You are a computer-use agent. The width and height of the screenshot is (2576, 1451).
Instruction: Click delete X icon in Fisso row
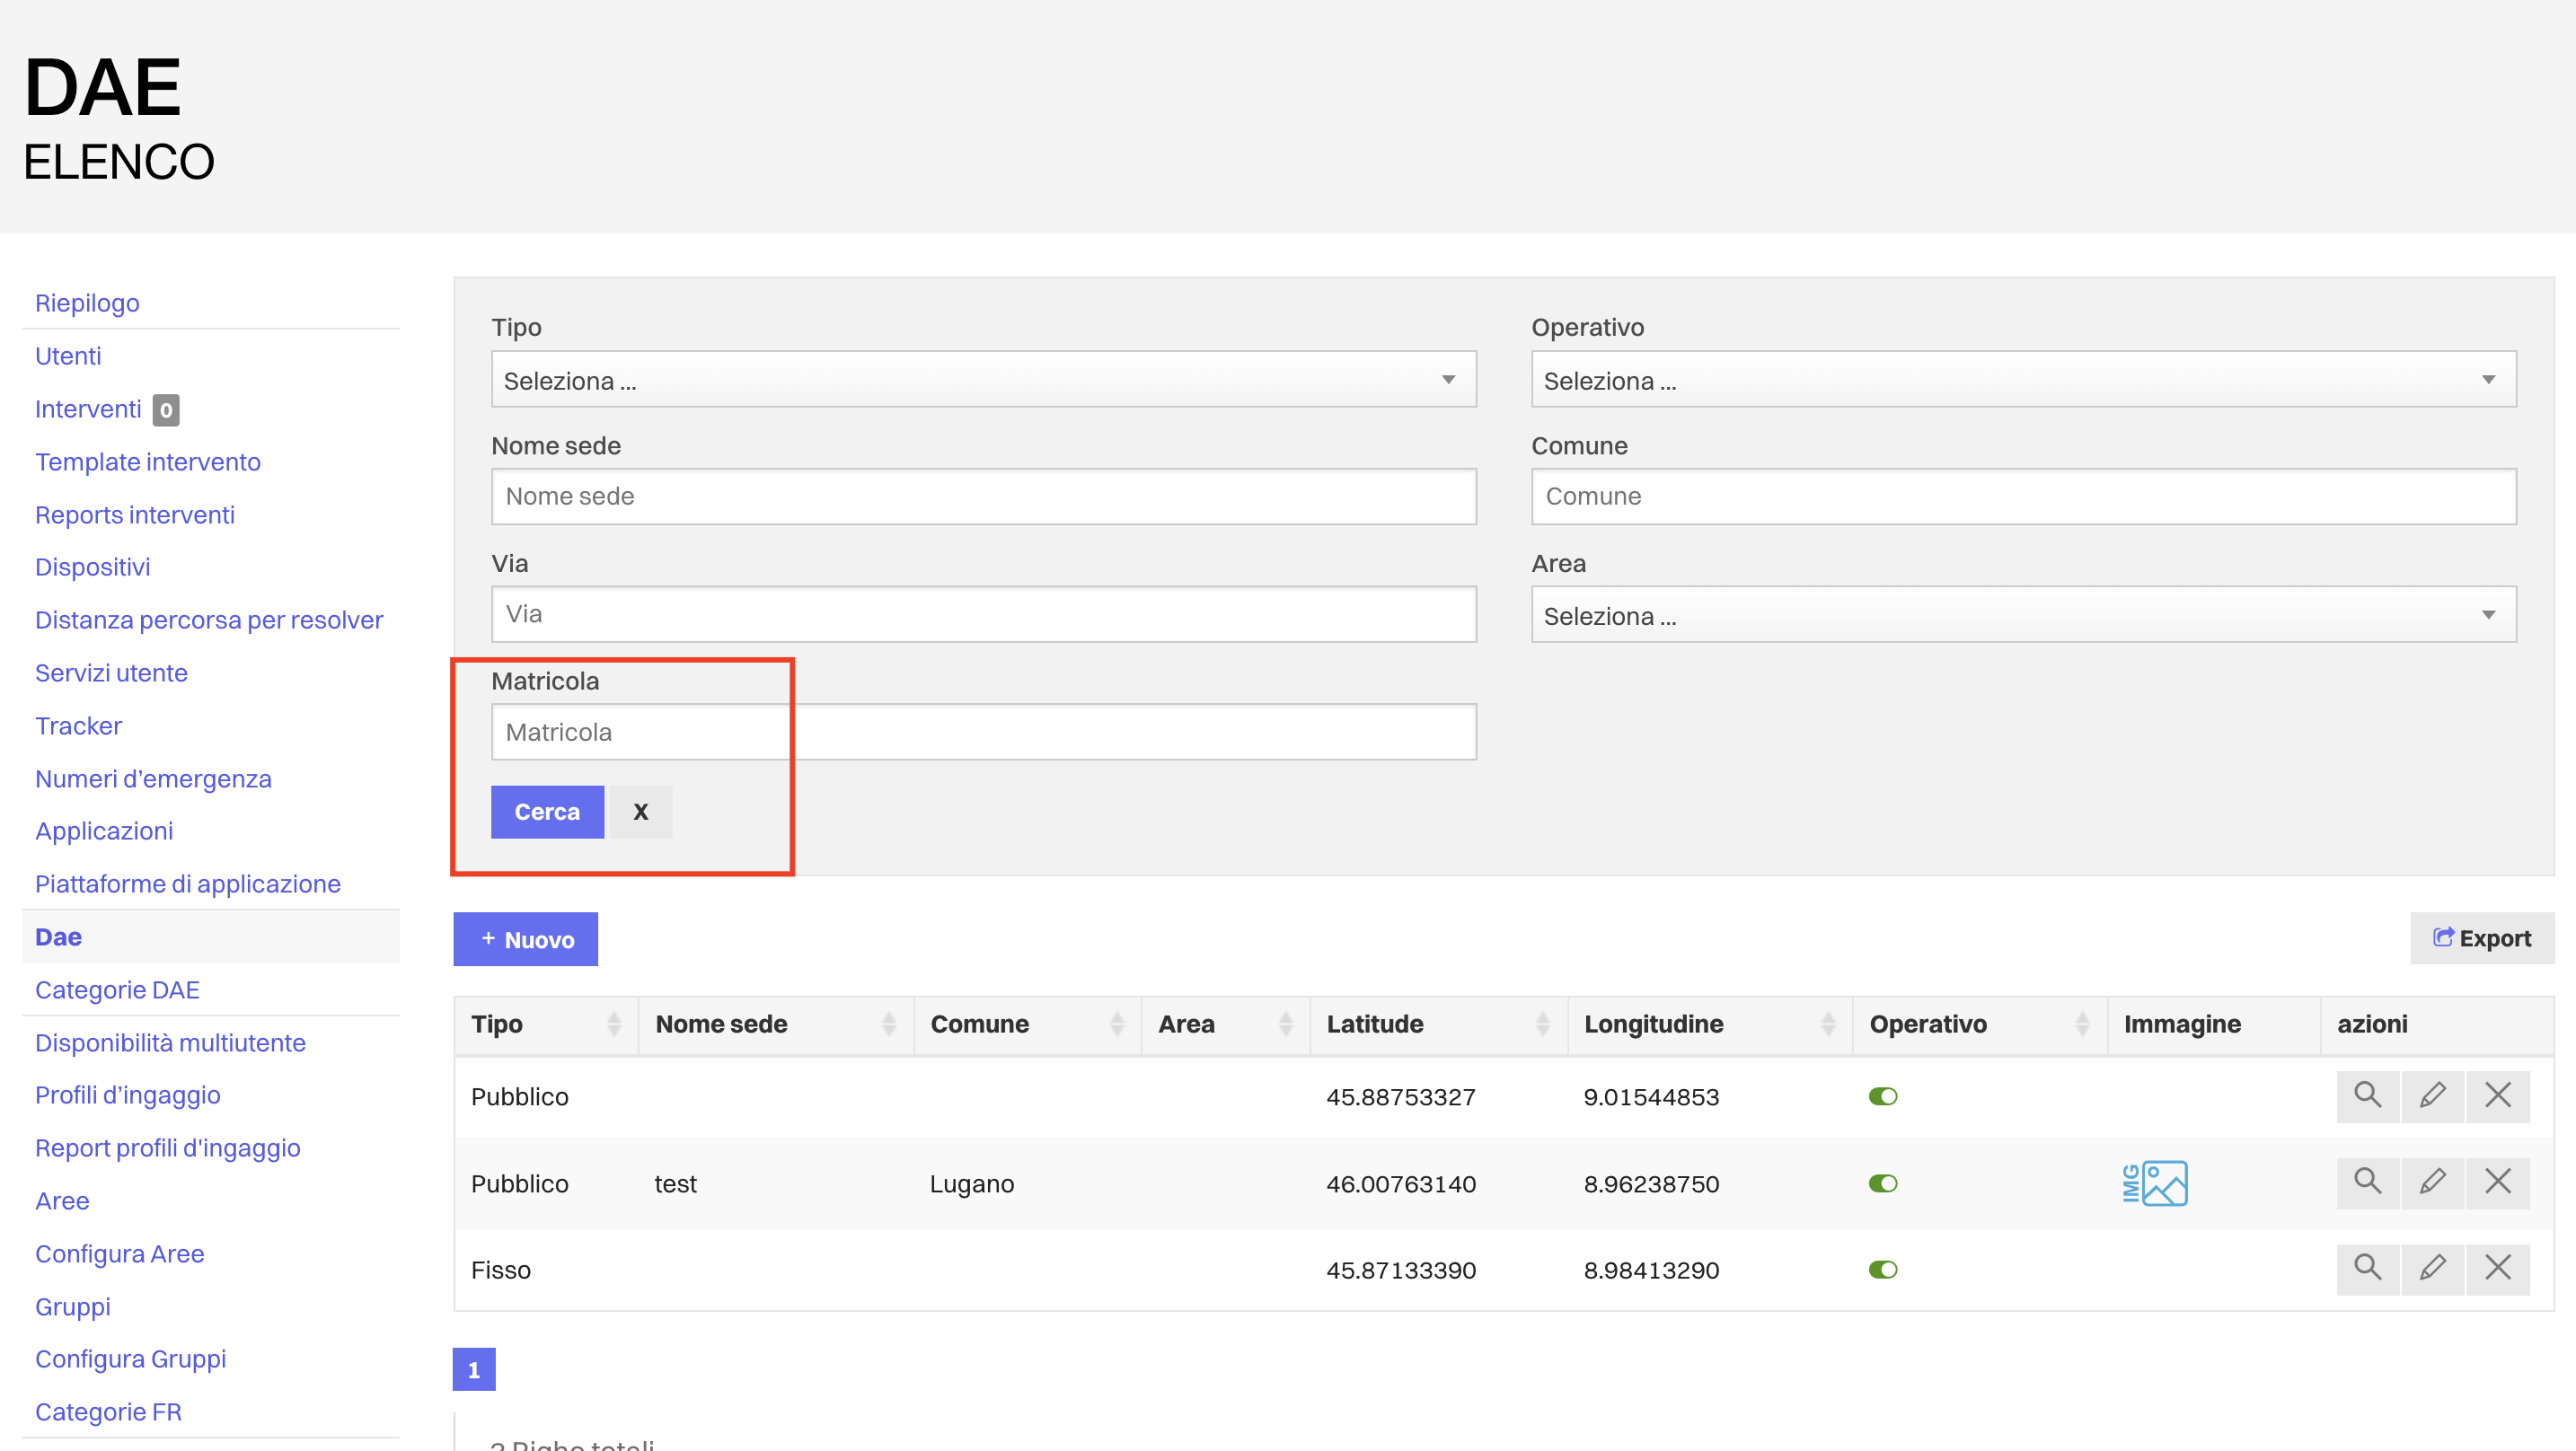pyautogui.click(x=2497, y=1268)
